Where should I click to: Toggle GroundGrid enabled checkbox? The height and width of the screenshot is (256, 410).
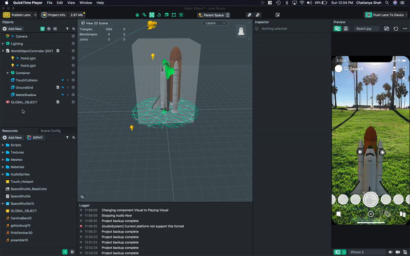point(73,88)
